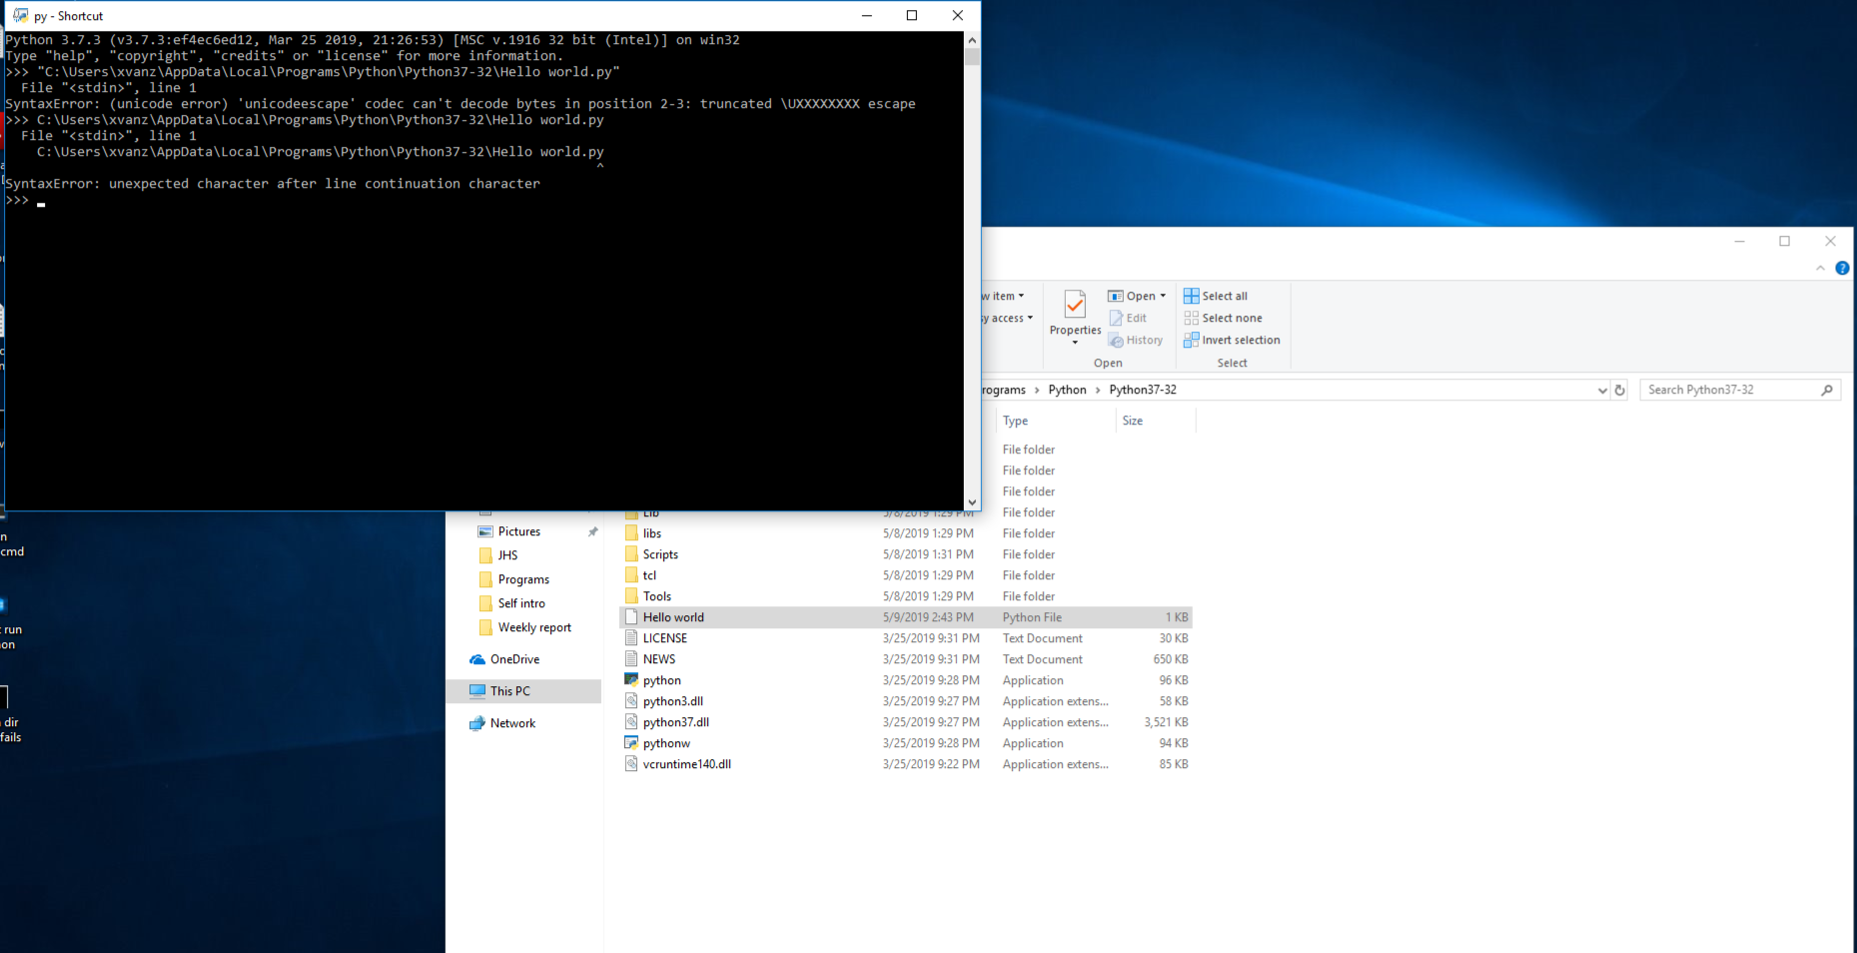Click the Python37-32 breadcrumb segment

point(1143,390)
